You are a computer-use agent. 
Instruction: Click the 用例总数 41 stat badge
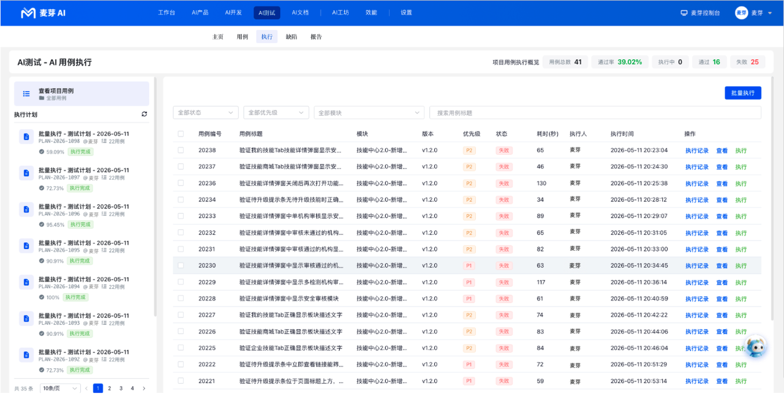[x=565, y=62]
